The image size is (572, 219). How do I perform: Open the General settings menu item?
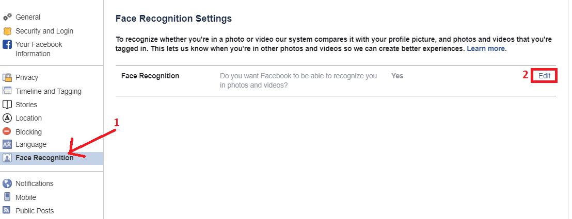coord(28,18)
